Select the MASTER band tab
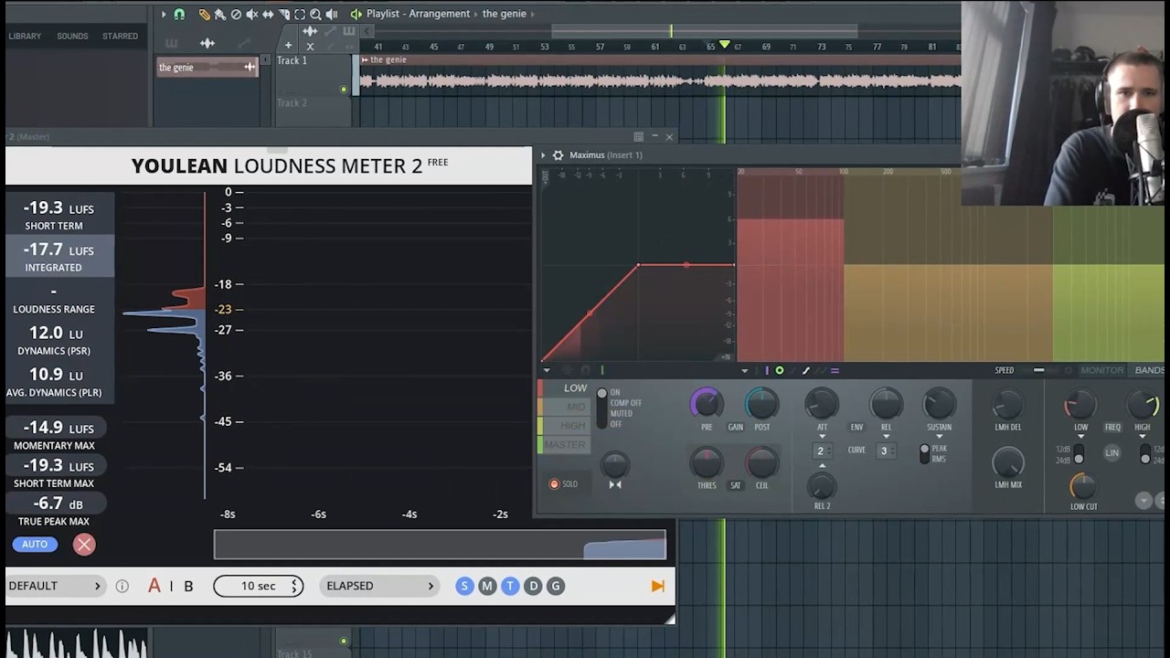This screenshot has height=658, width=1170. tap(566, 445)
